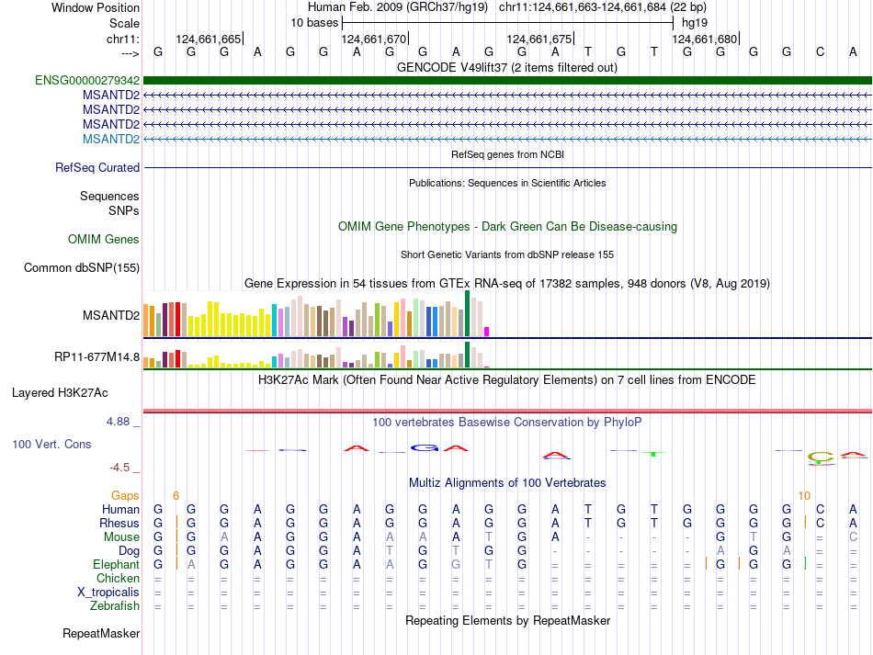Image resolution: width=873 pixels, height=655 pixels.
Task: Click the X_tropicalis species label
Action: (108, 593)
